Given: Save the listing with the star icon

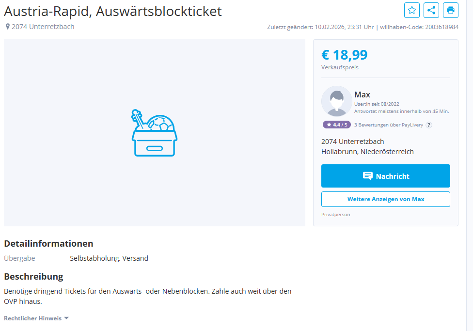Looking at the screenshot, I should 412,10.
